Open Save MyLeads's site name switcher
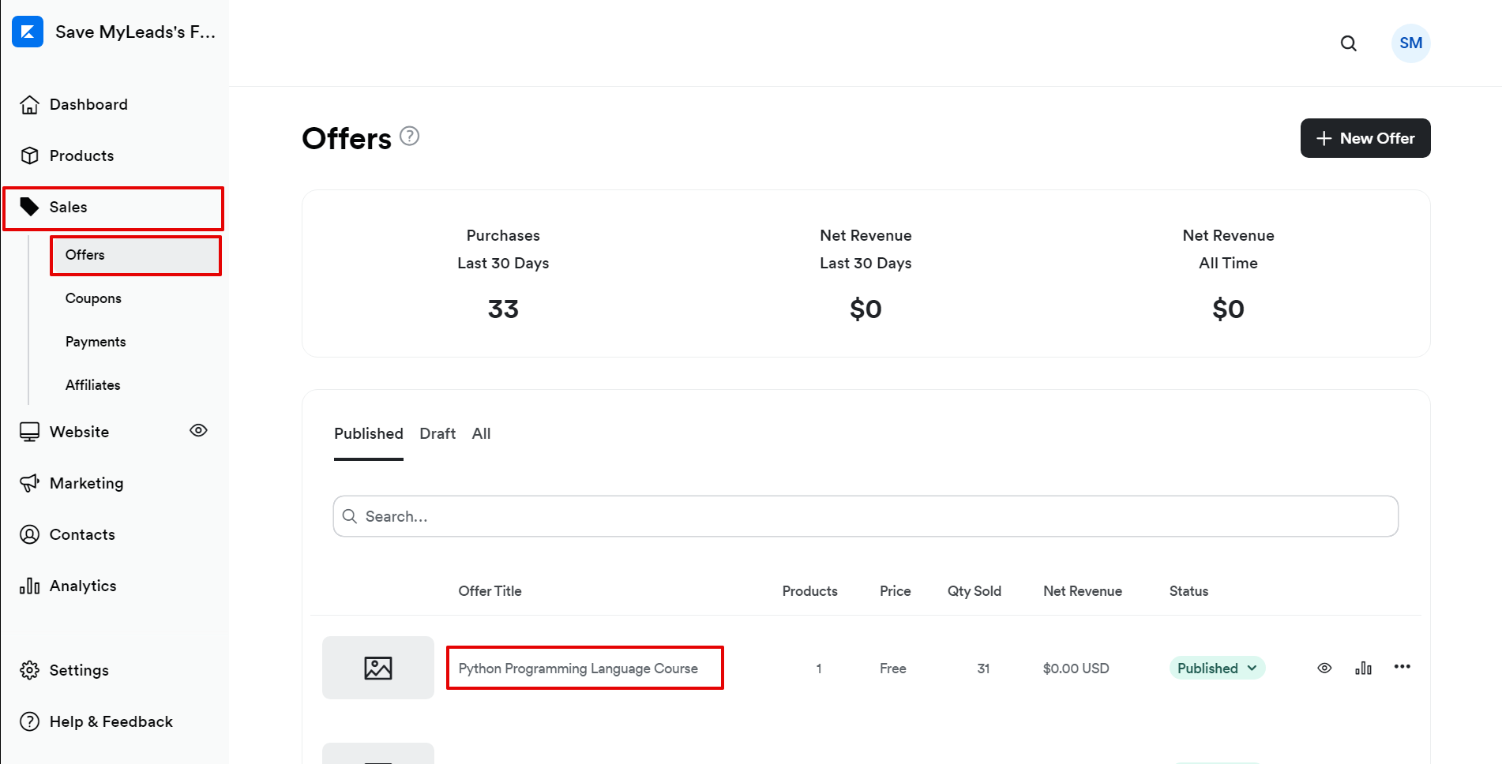 pyautogui.click(x=135, y=32)
